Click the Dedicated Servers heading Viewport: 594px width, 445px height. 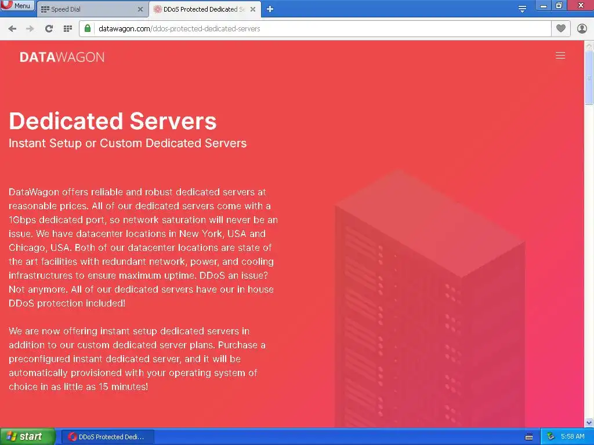click(x=113, y=121)
